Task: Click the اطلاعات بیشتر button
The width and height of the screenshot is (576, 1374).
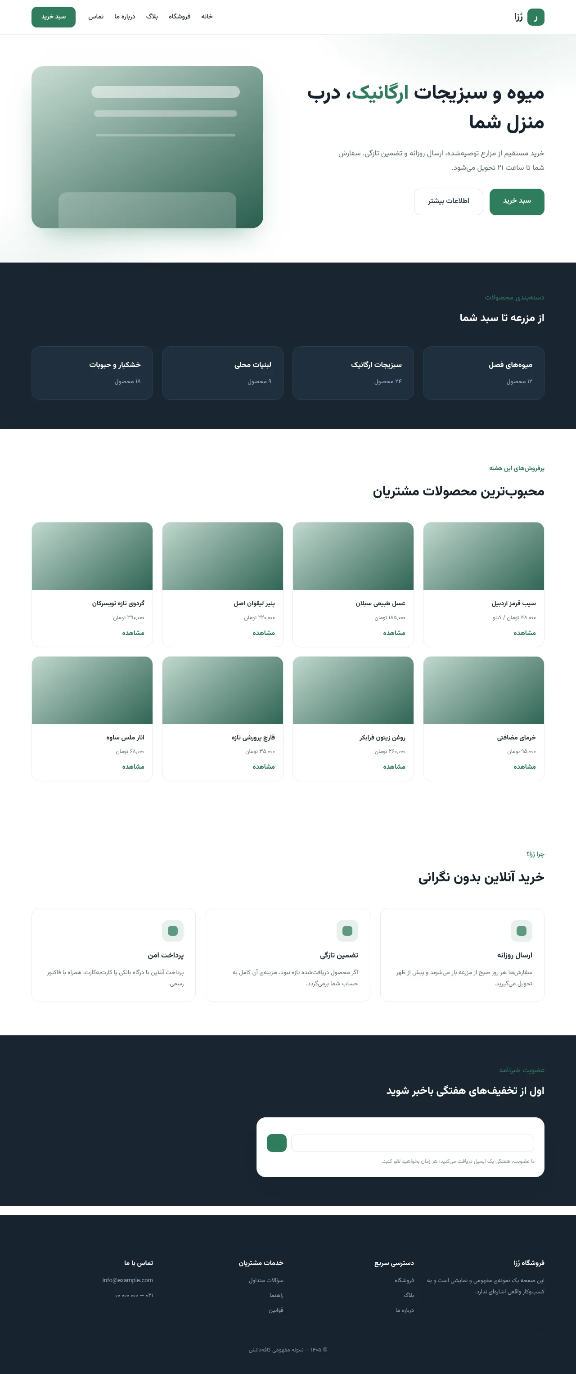Action: point(448,202)
